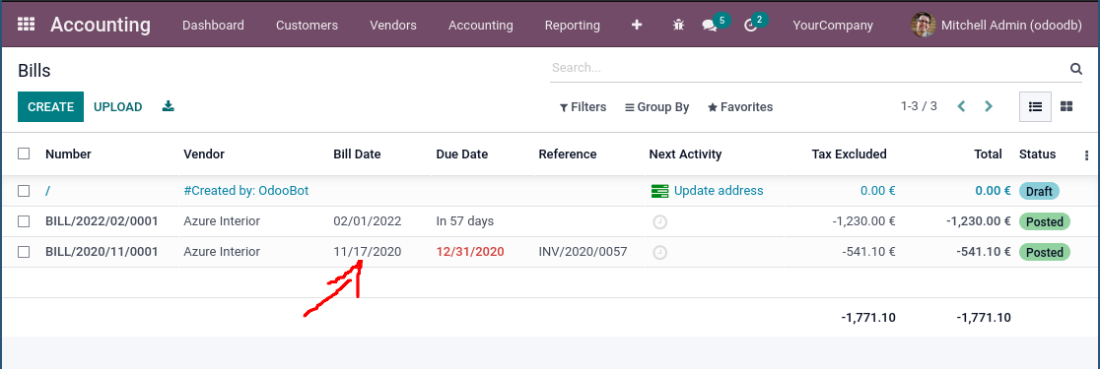Switch to kanban view icon
Viewport: 1100px width, 369px height.
tap(1066, 106)
